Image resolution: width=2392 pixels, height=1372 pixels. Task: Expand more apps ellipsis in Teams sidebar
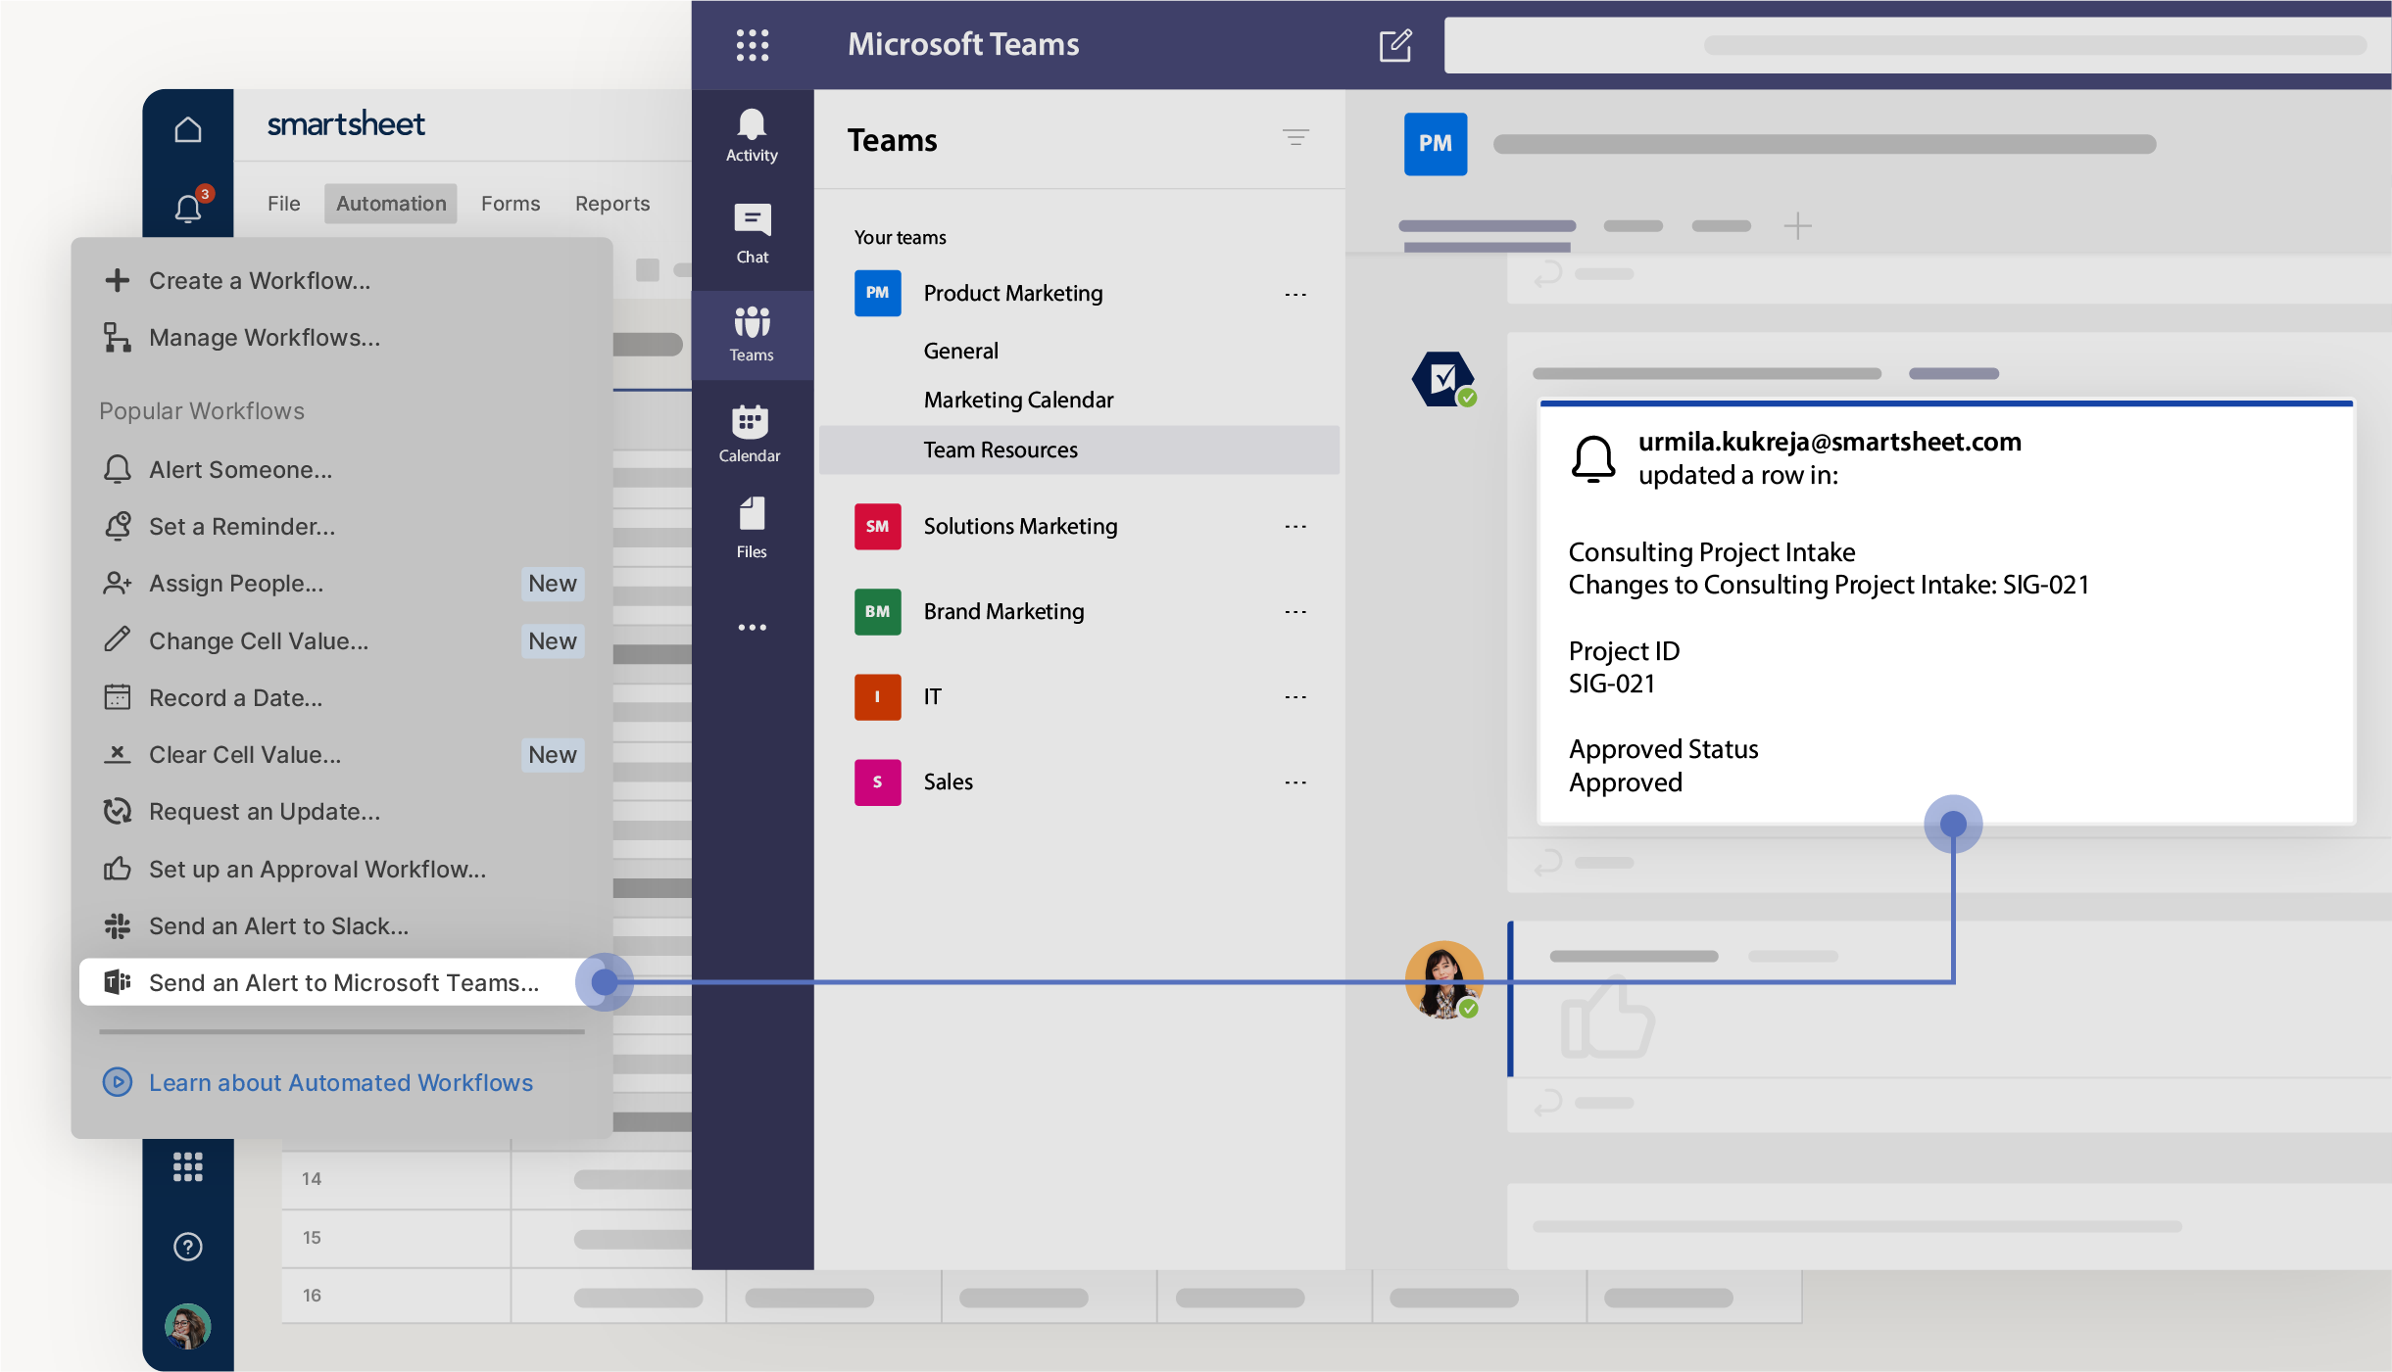pyautogui.click(x=752, y=627)
